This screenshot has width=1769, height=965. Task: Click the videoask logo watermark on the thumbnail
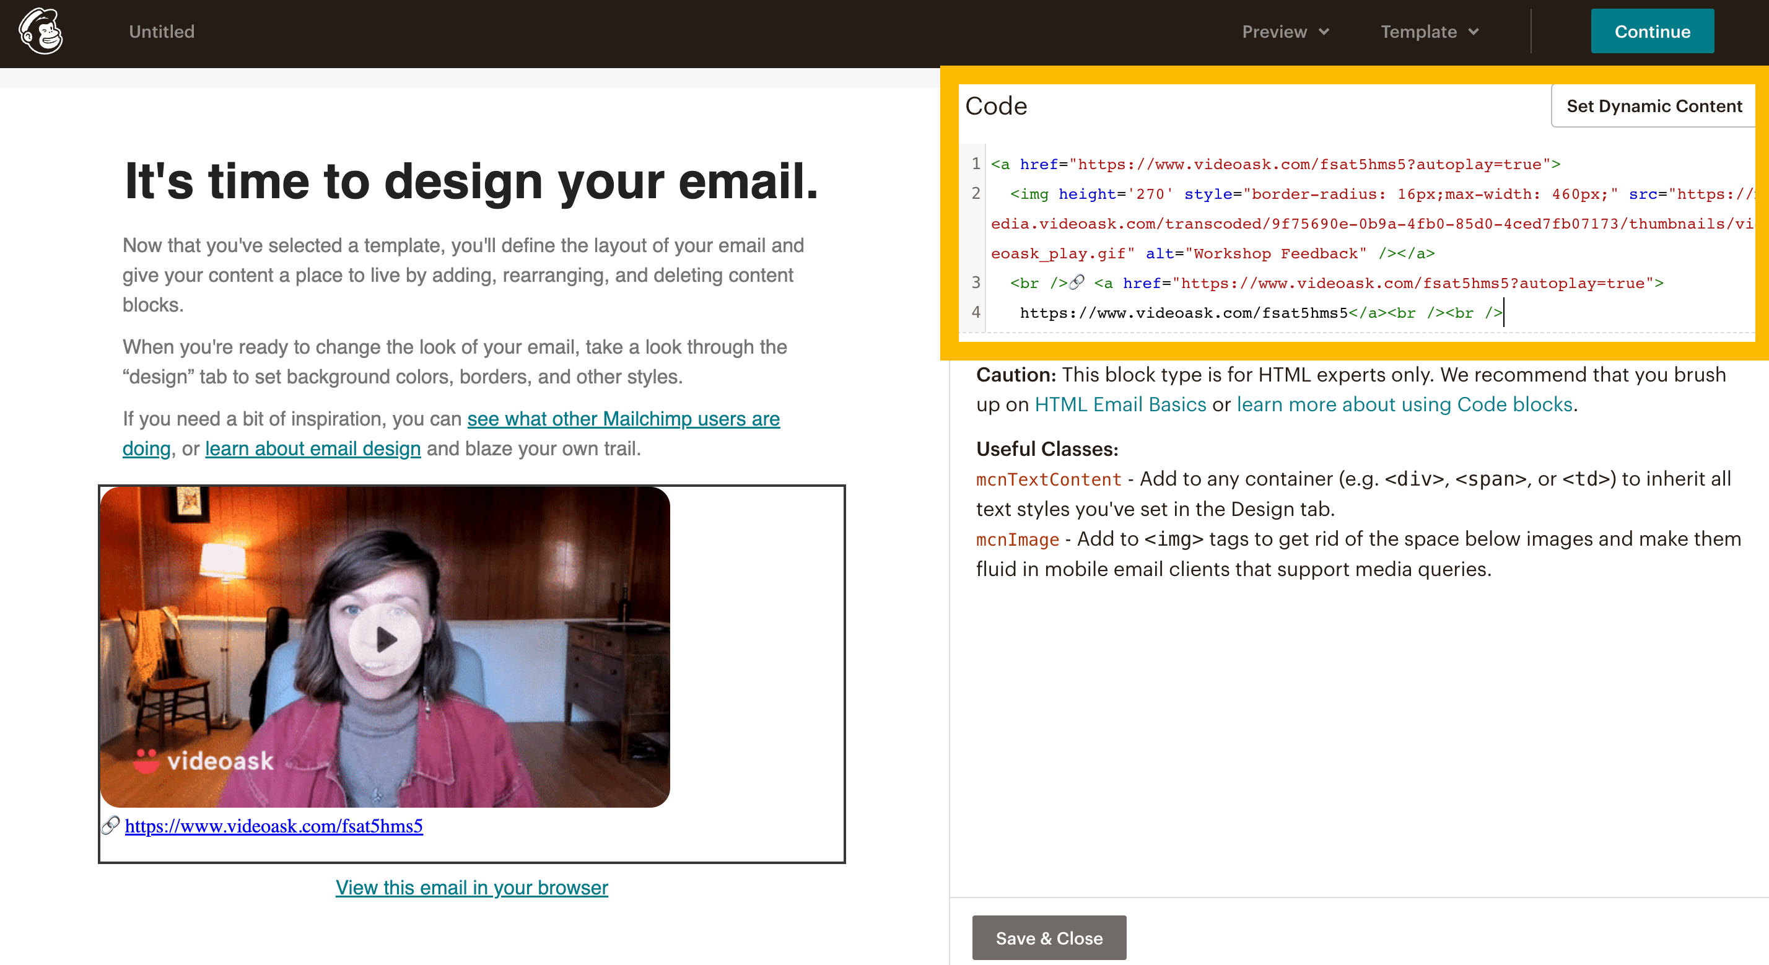point(203,761)
